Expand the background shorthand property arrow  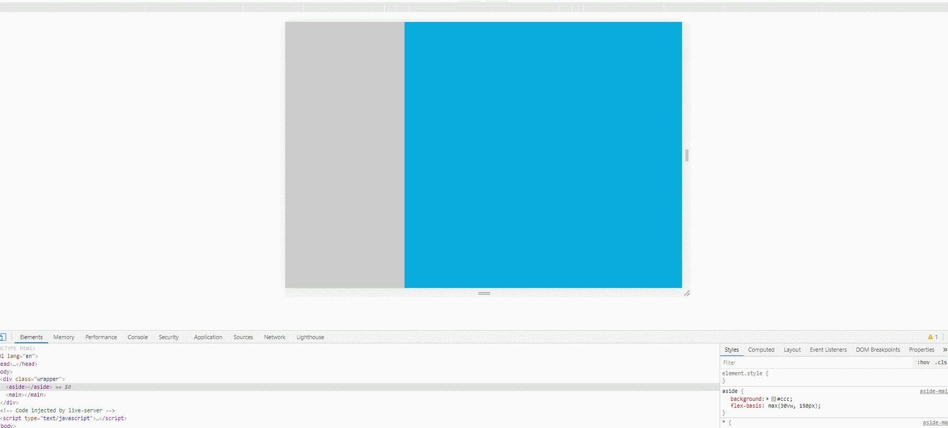click(x=768, y=399)
